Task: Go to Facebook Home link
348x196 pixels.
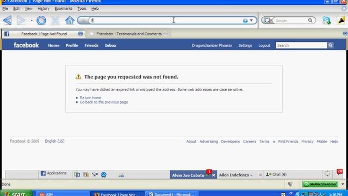Action: click(54, 45)
